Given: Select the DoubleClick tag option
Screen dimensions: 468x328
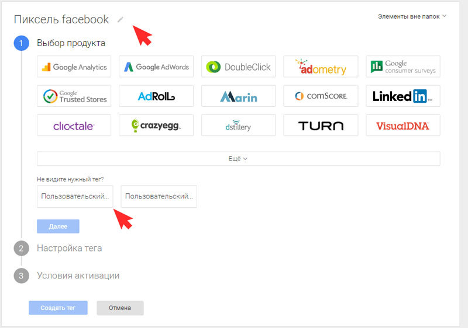Looking at the screenshot, I should 239,67.
